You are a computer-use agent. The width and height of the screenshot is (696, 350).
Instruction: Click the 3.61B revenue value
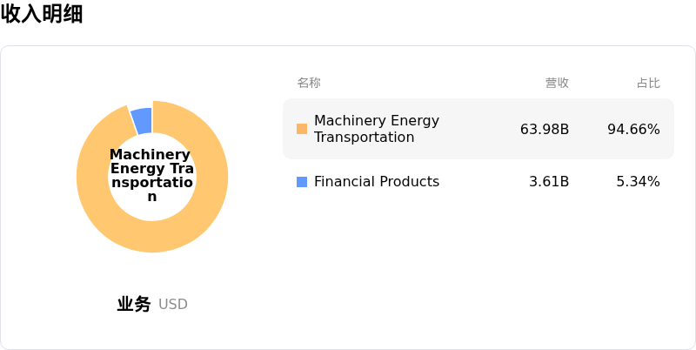[549, 182]
